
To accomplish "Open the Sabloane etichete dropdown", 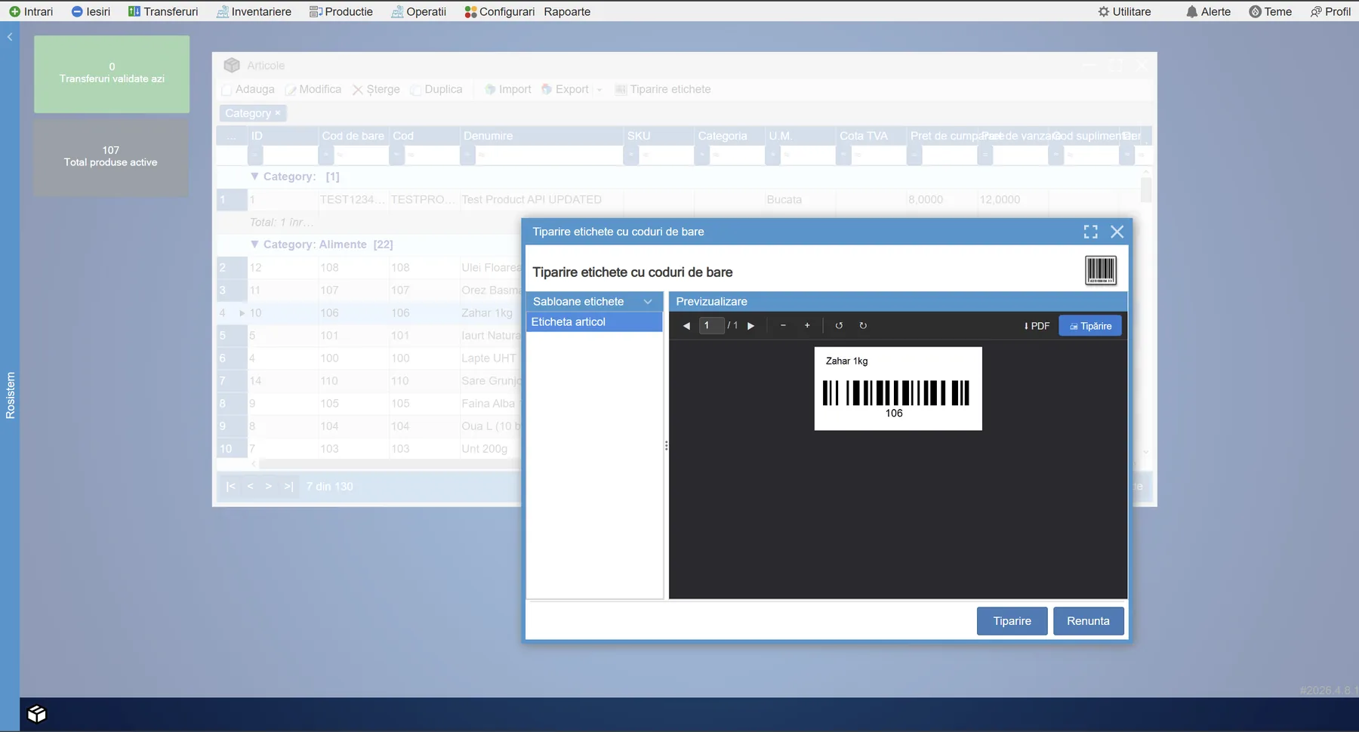I will coord(648,301).
